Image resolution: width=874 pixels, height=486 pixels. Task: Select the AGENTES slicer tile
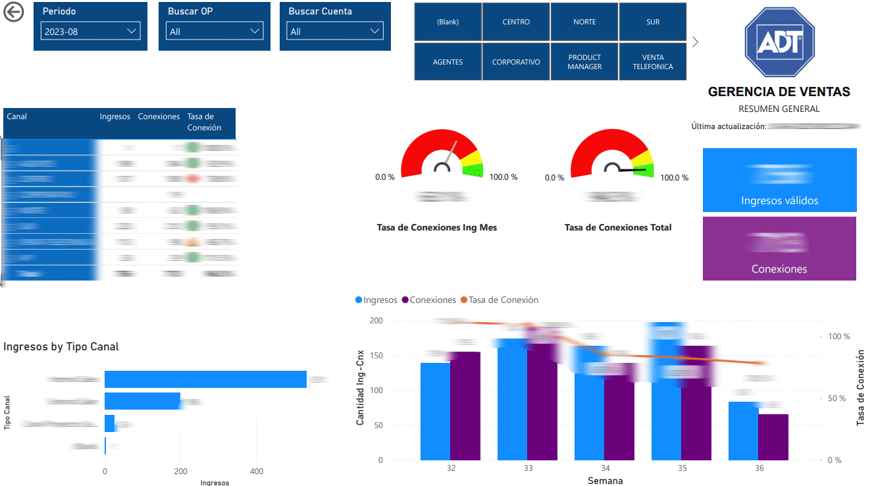point(448,62)
